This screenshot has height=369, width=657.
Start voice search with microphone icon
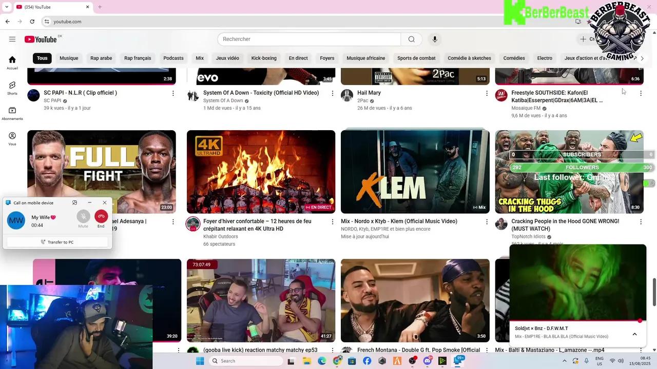435,39
